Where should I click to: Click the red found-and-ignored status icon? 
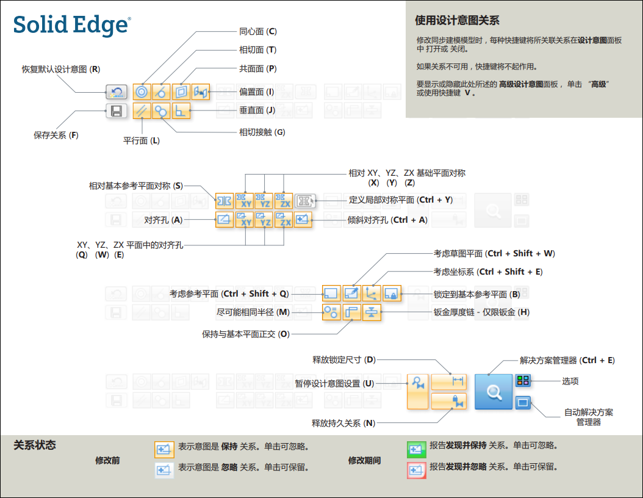coord(417,470)
